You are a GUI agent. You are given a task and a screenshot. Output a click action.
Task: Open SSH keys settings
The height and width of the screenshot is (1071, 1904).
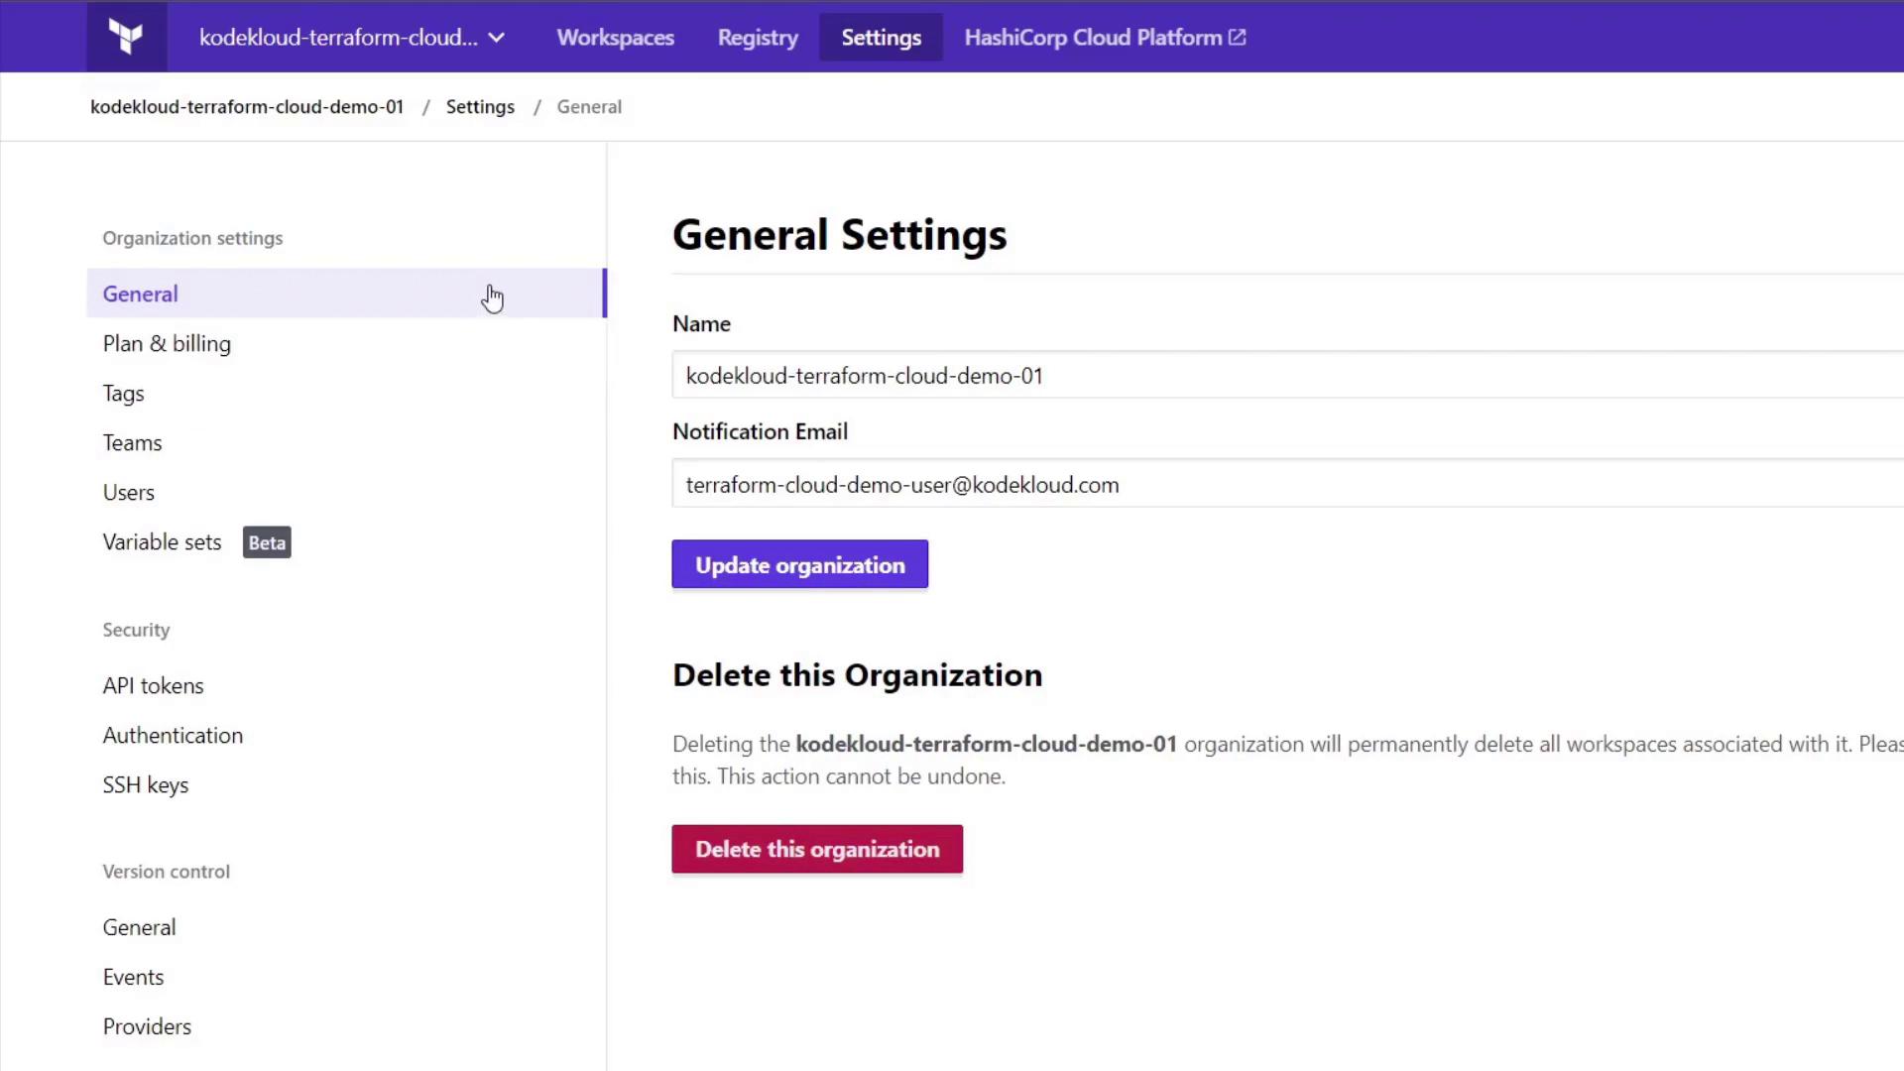click(x=146, y=785)
